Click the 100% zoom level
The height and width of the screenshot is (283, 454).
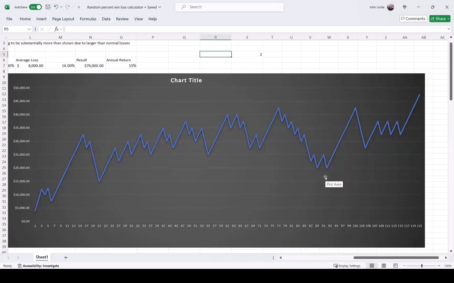click(448, 266)
